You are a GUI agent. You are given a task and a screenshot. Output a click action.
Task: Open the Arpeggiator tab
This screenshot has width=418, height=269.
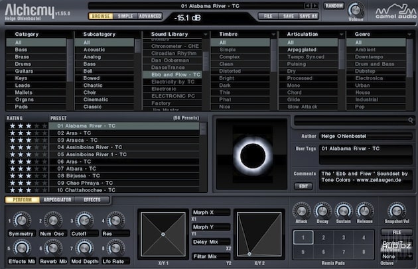point(57,199)
